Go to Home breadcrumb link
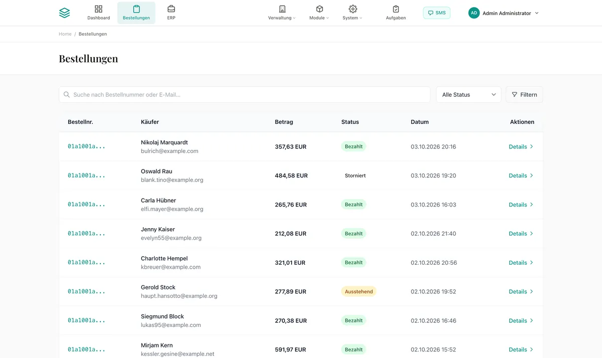This screenshot has height=358, width=602. (65, 34)
